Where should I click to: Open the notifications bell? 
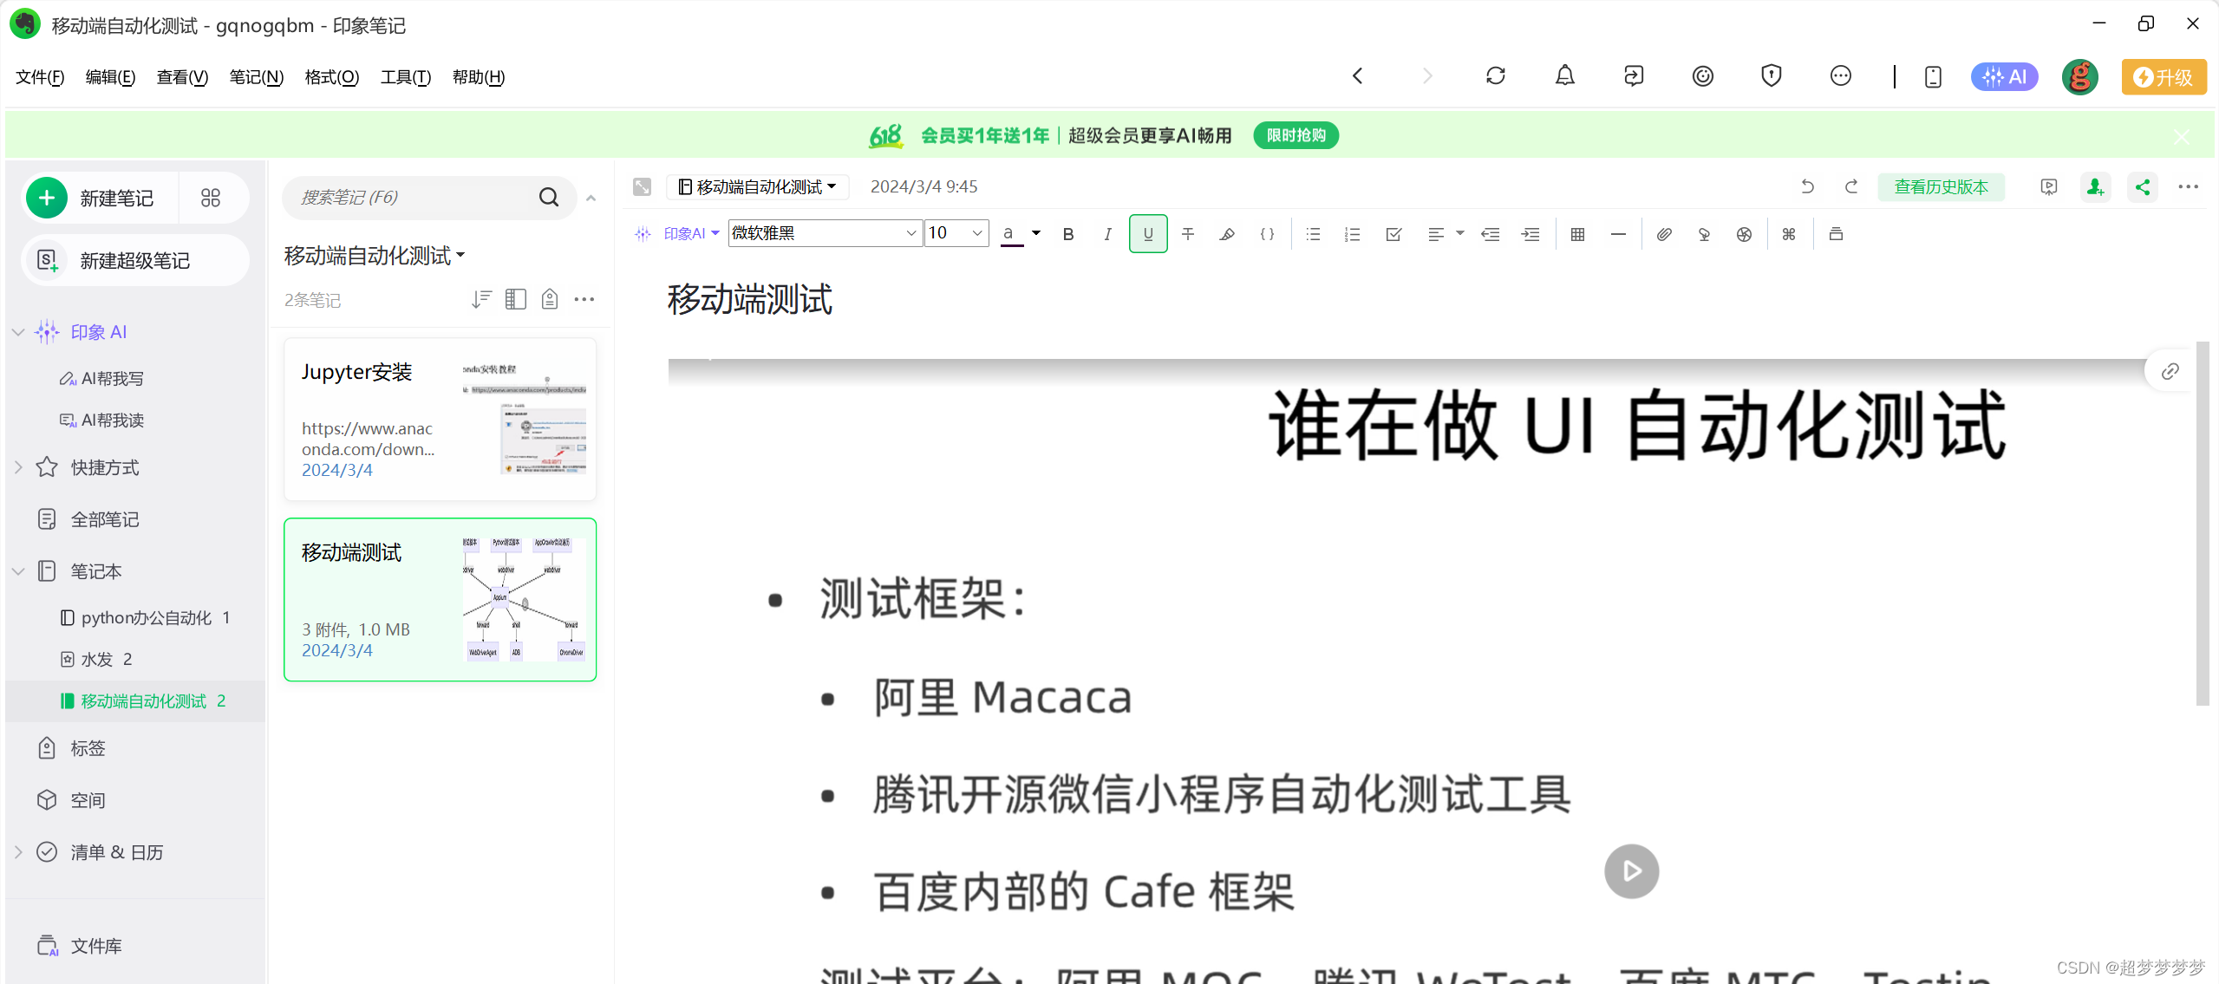tap(1564, 76)
